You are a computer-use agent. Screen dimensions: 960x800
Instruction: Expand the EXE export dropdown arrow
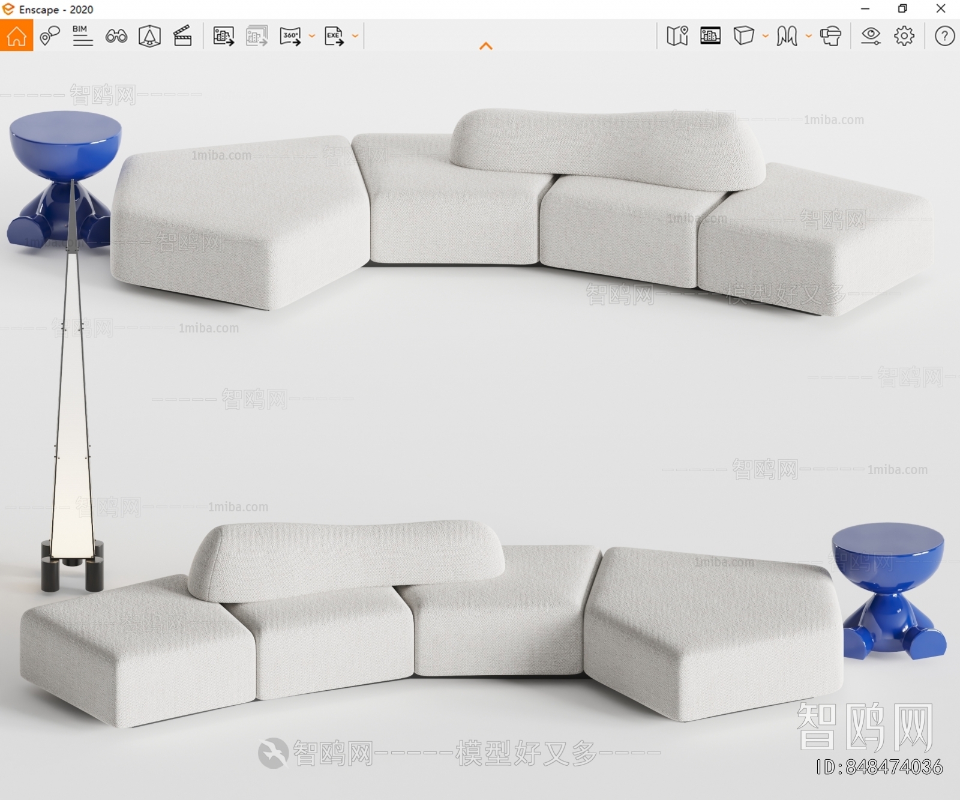coord(355,36)
